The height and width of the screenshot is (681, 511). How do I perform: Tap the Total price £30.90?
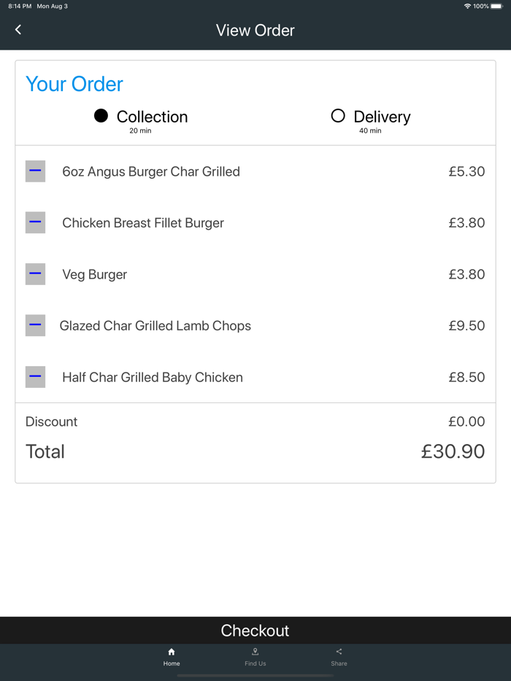point(453,451)
